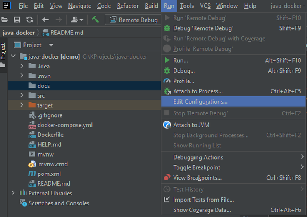Open the Window menu
The width and height of the screenshot is (307, 217).
click(x=227, y=6)
